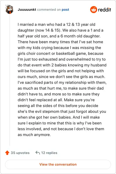116x174 pixels.
Task: Click the '35 upvotes' count label
Action: tap(20, 153)
